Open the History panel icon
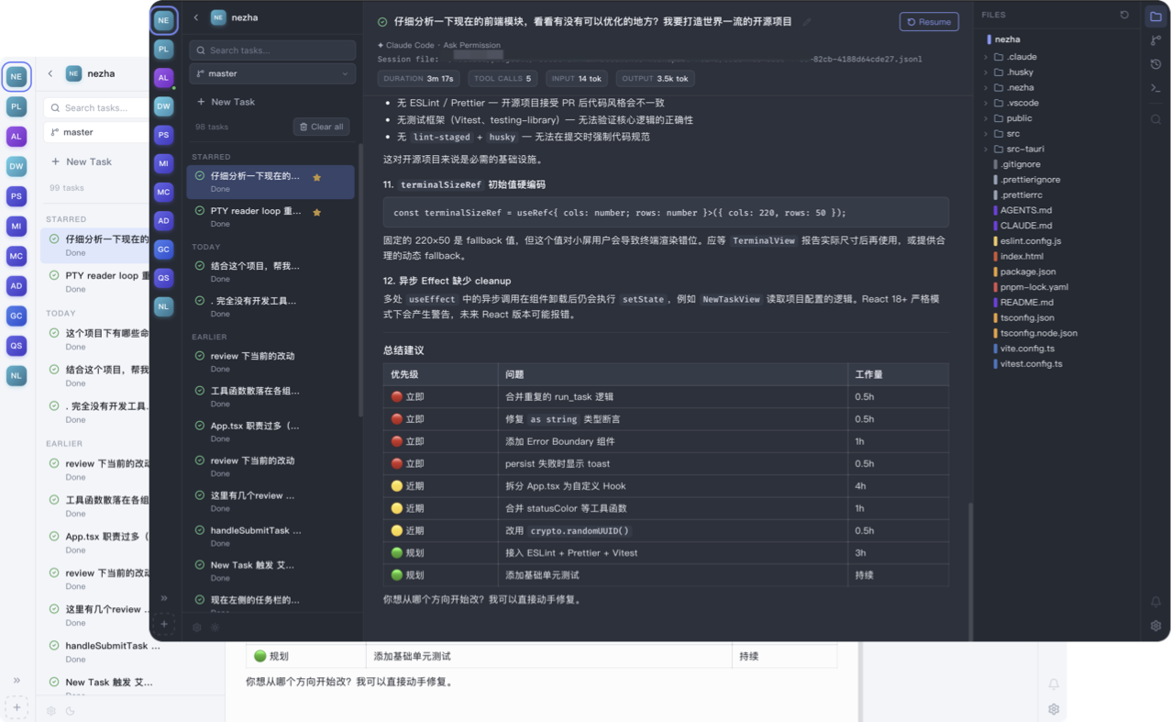The image size is (1171, 722). tap(1155, 64)
